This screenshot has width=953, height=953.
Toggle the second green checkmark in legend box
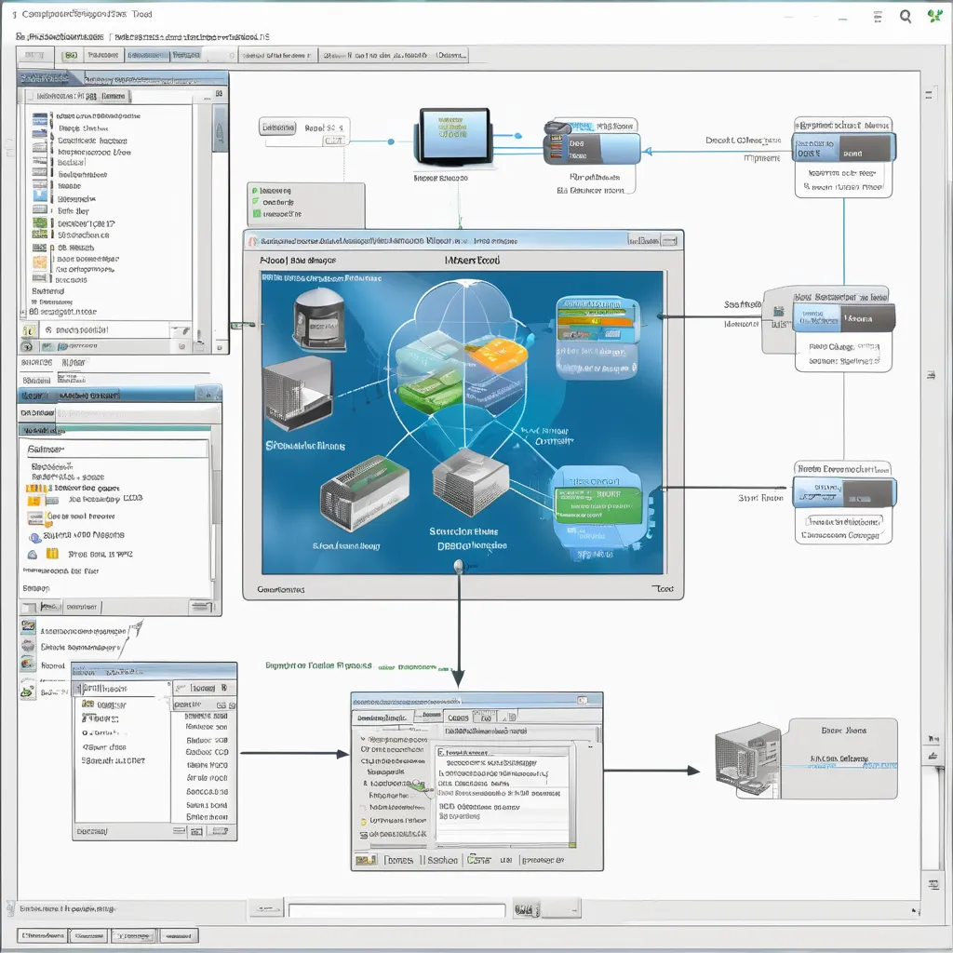coord(254,202)
